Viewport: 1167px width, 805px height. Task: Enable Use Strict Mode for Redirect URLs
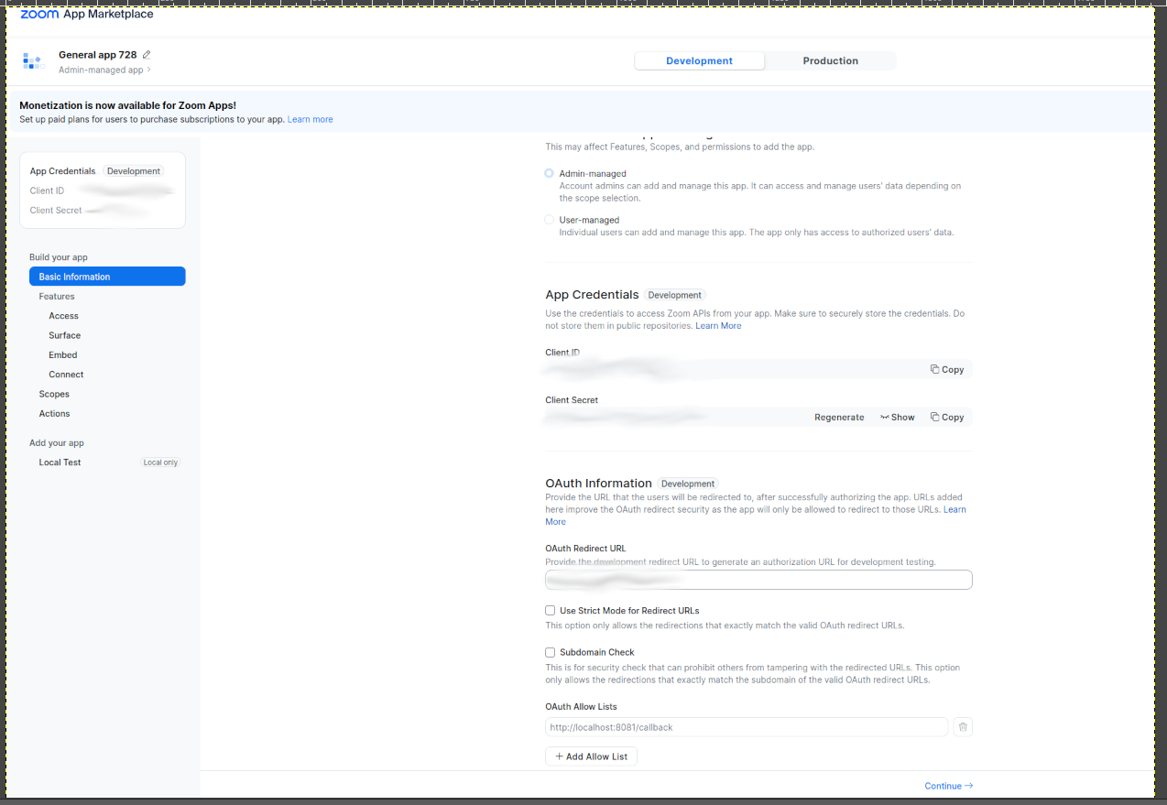pyautogui.click(x=551, y=610)
